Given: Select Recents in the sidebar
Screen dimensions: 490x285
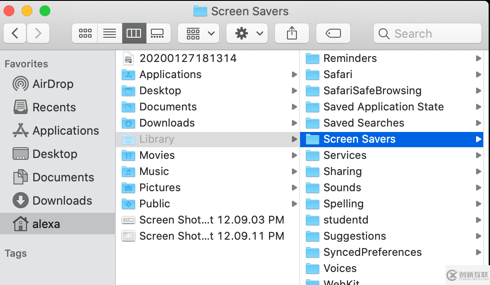Looking at the screenshot, I should (54, 107).
